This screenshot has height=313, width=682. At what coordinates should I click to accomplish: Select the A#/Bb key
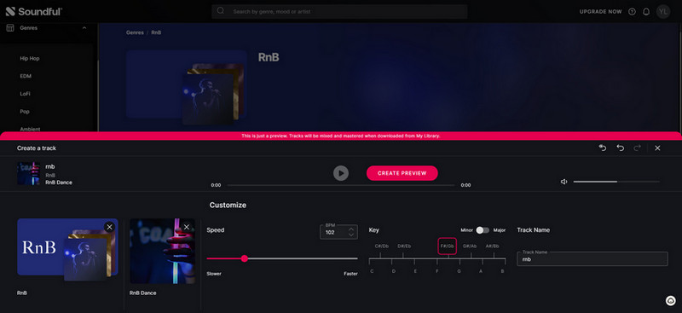[x=493, y=246]
